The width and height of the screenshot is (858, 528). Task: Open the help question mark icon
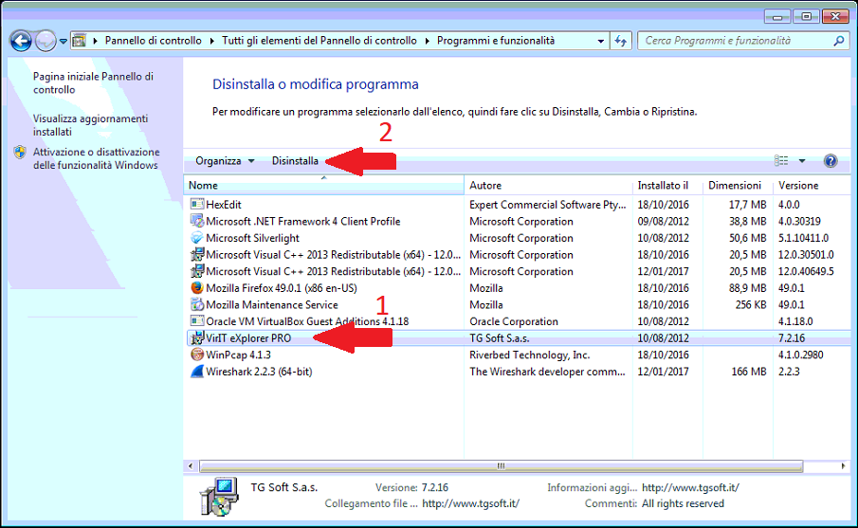click(x=831, y=161)
